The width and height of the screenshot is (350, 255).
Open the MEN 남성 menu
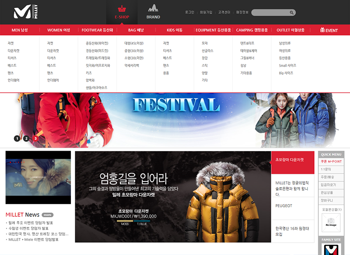click(x=20, y=30)
